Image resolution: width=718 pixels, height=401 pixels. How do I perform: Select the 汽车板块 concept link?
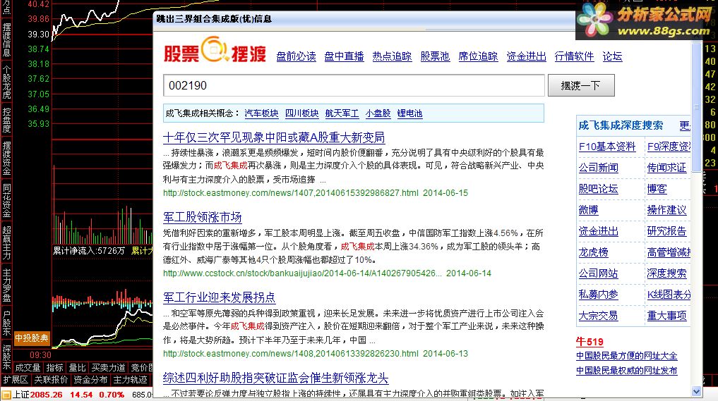(x=261, y=113)
